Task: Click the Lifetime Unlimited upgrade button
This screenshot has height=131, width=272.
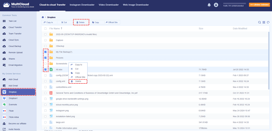Action: [x=259, y=5]
